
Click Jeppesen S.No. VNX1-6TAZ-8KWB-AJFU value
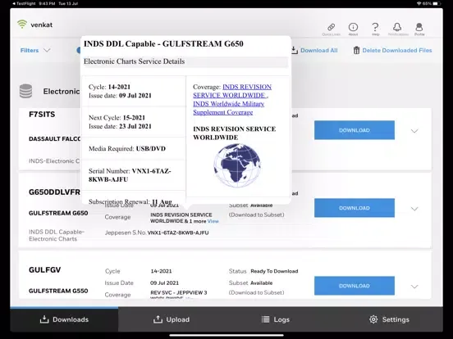178,233
